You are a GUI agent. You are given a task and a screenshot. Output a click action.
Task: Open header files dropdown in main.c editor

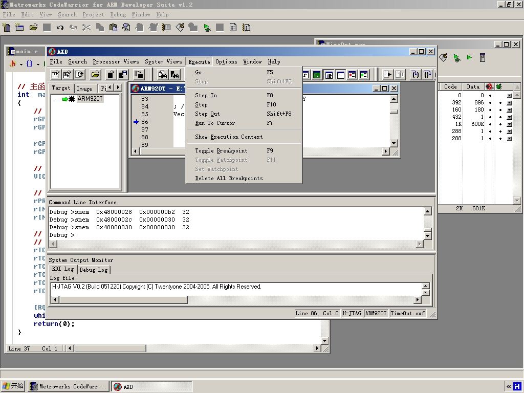[15, 64]
